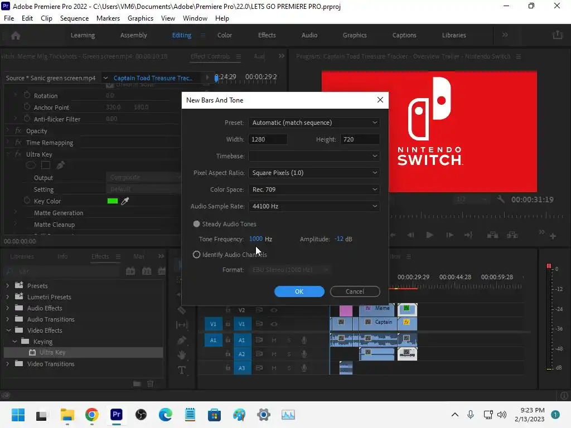Screen dimensions: 571x428
Task: Create ellipse mask under Ultra Key
Action: (31, 166)
